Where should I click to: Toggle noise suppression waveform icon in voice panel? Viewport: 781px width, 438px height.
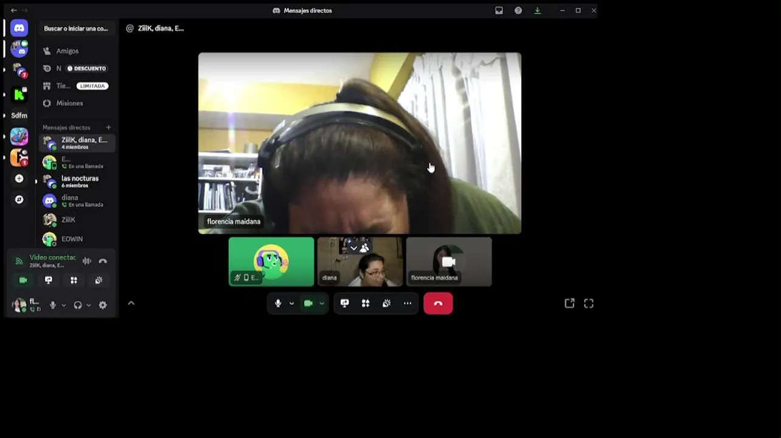(x=87, y=261)
